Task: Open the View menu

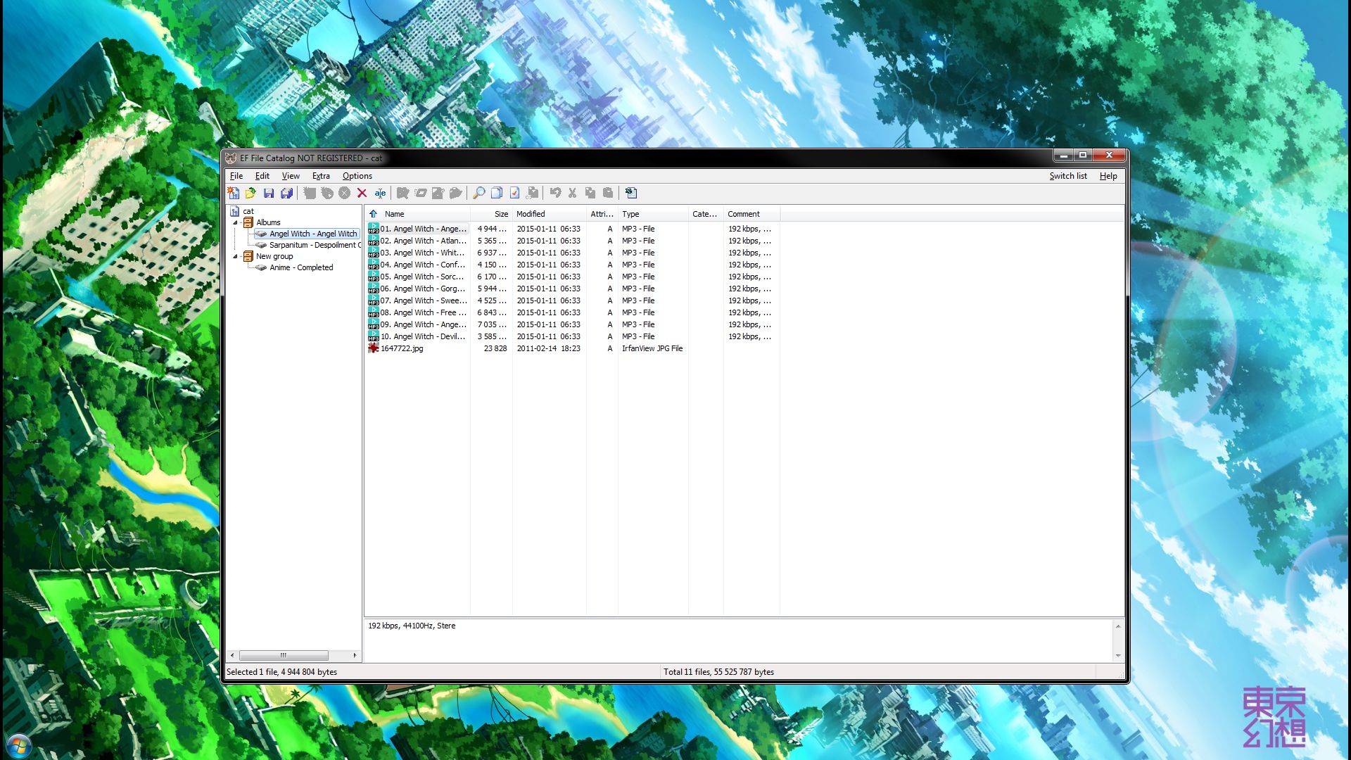Action: click(290, 176)
